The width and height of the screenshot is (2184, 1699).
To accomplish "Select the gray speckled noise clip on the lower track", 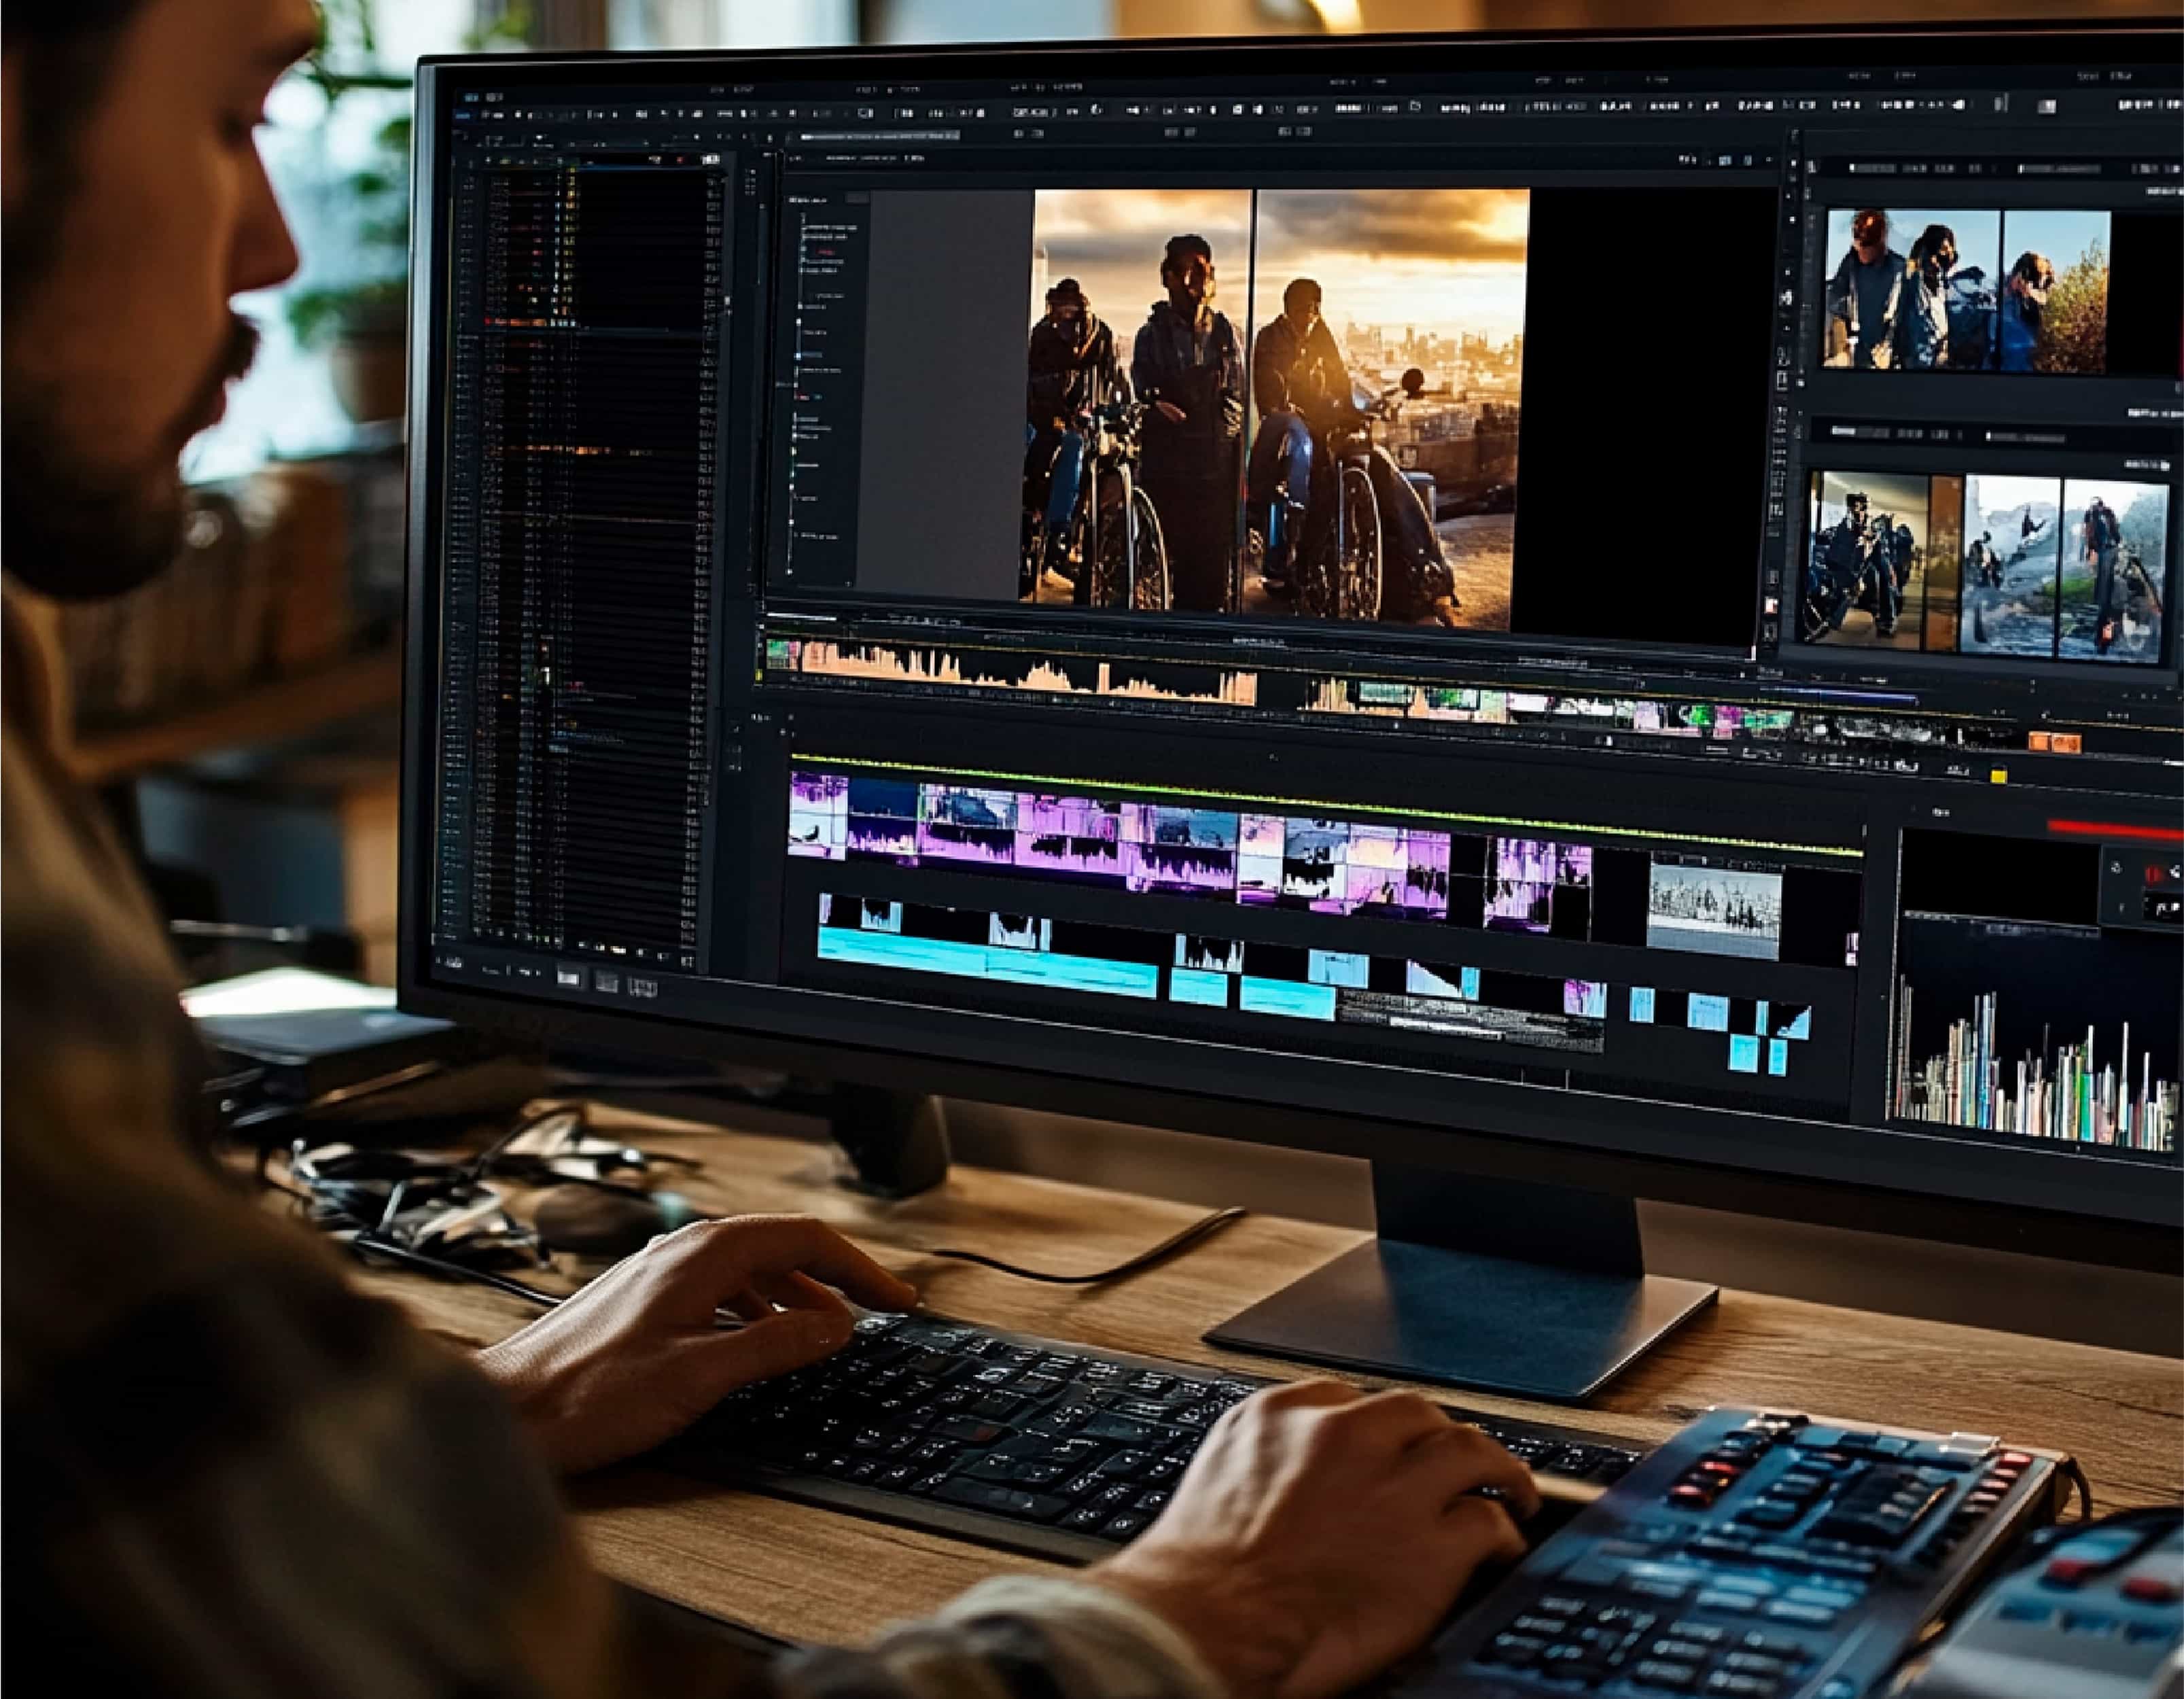I will [1470, 1019].
